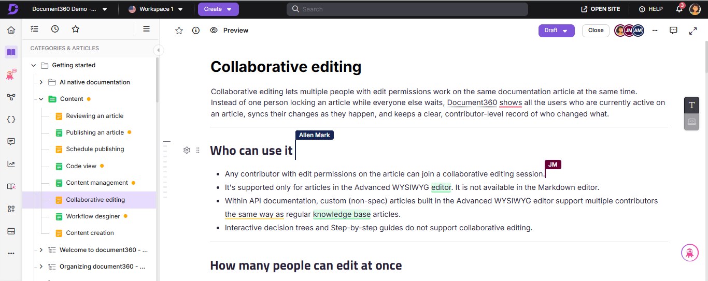Collapse the Getting started category

click(34, 65)
